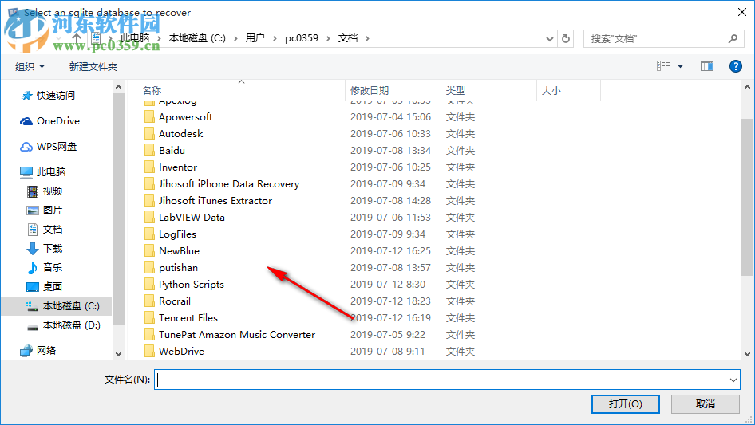Click navigation pane scrollbar up arrow
755x425 pixels.
pos(118,87)
